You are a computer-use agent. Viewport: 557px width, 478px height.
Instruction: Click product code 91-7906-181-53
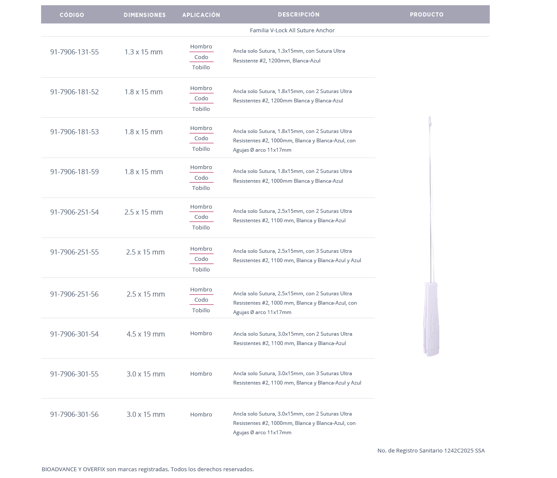pyautogui.click(x=74, y=132)
